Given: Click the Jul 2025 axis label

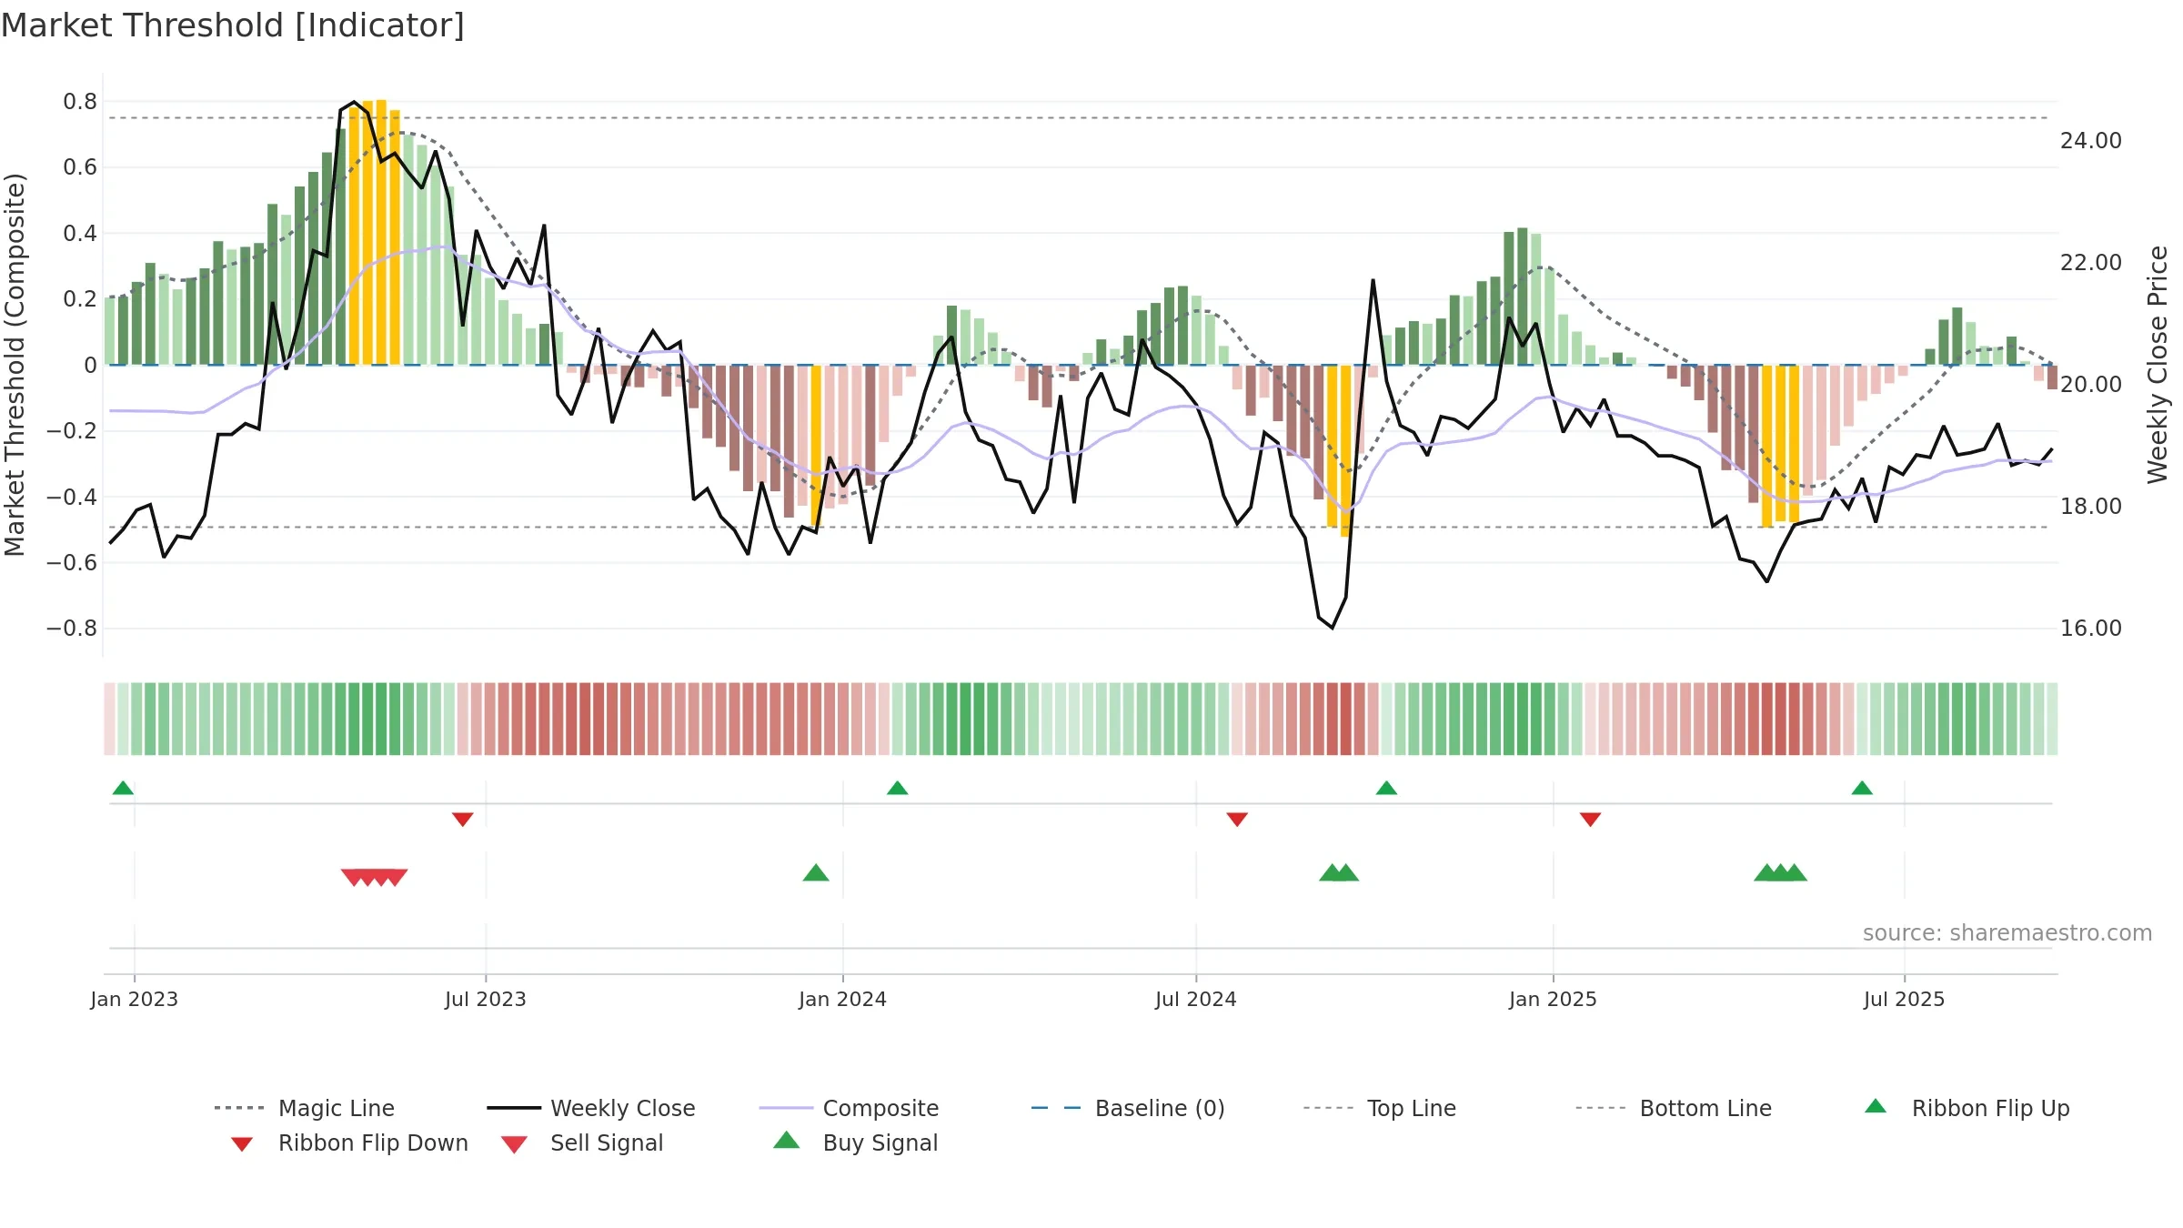Looking at the screenshot, I should click(x=1905, y=999).
